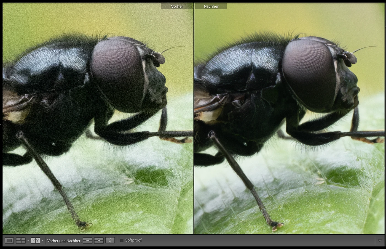386x249 pixels.
Task: Switch to the single Loupe view icon
Action: (9, 240)
